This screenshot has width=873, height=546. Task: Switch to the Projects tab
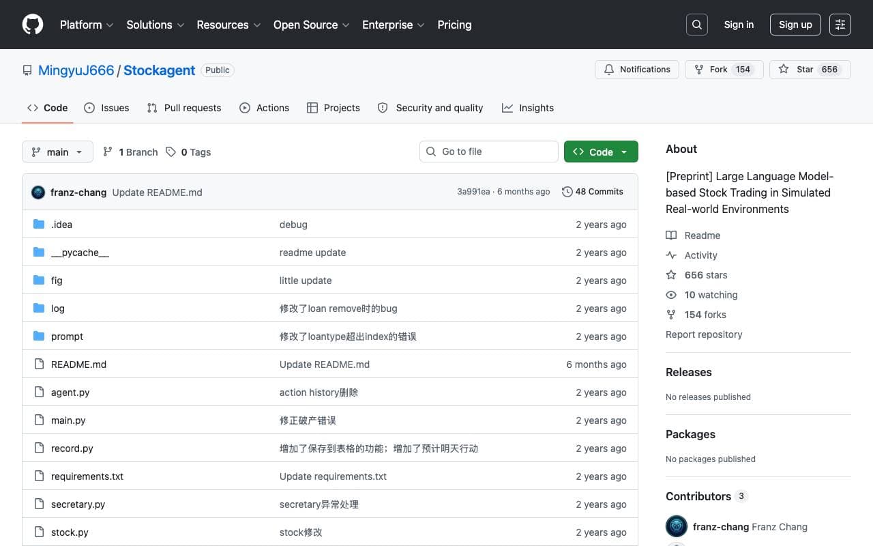[x=334, y=108]
